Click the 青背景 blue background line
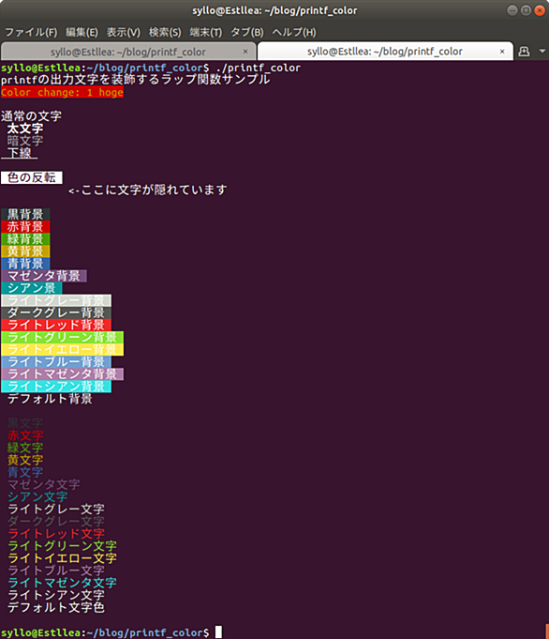Viewport: 549px width, 639px height. [25, 264]
